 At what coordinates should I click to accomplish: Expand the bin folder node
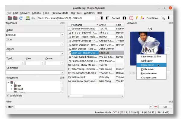pos(11,86)
